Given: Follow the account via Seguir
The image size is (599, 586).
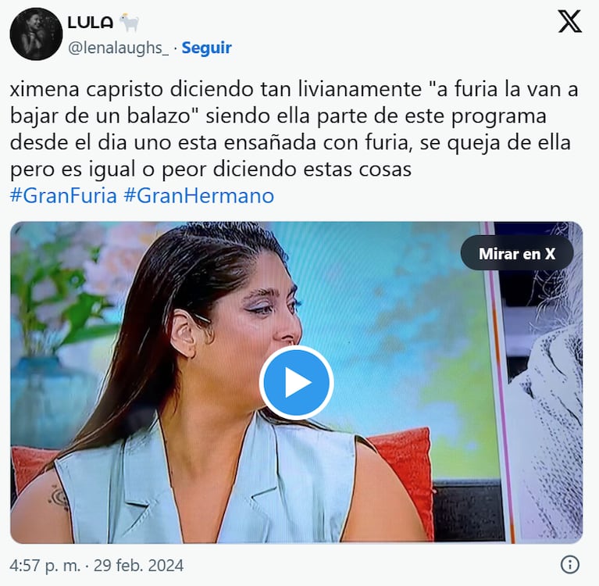Looking at the screenshot, I should click(207, 48).
